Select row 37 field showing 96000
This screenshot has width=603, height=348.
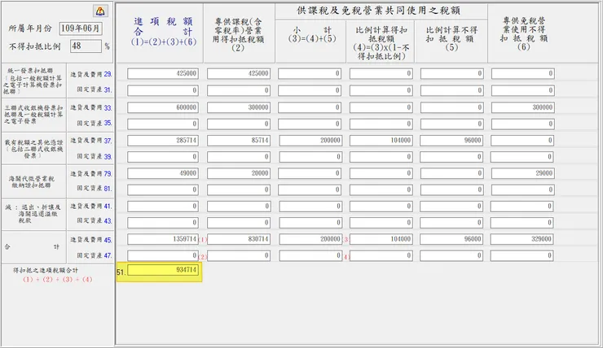pos(451,141)
